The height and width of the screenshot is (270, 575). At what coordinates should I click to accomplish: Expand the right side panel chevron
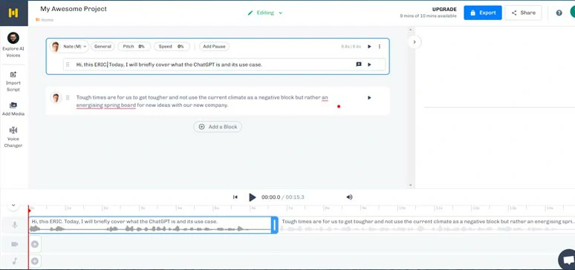(x=415, y=42)
